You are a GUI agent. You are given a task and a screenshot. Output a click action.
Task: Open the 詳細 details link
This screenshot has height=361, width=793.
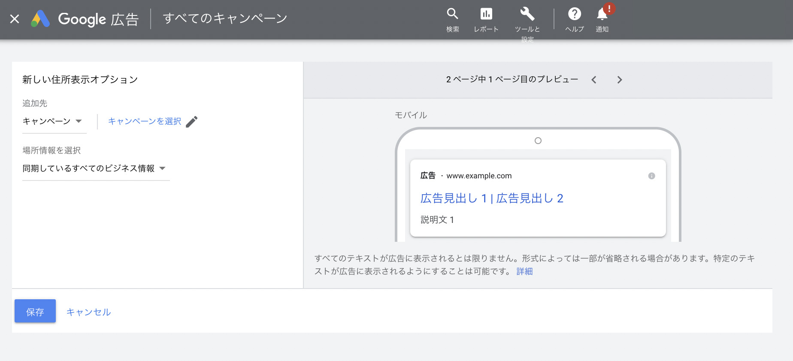[x=524, y=271]
